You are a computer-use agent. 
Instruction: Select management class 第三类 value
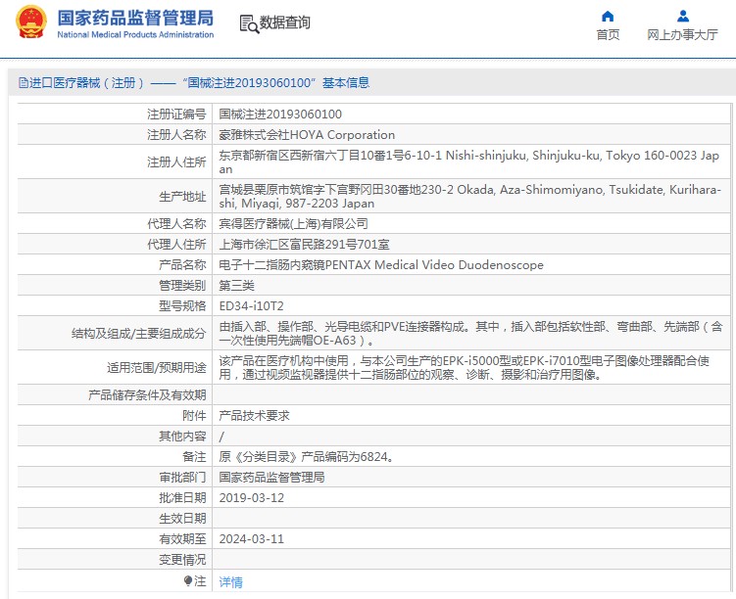(x=236, y=286)
